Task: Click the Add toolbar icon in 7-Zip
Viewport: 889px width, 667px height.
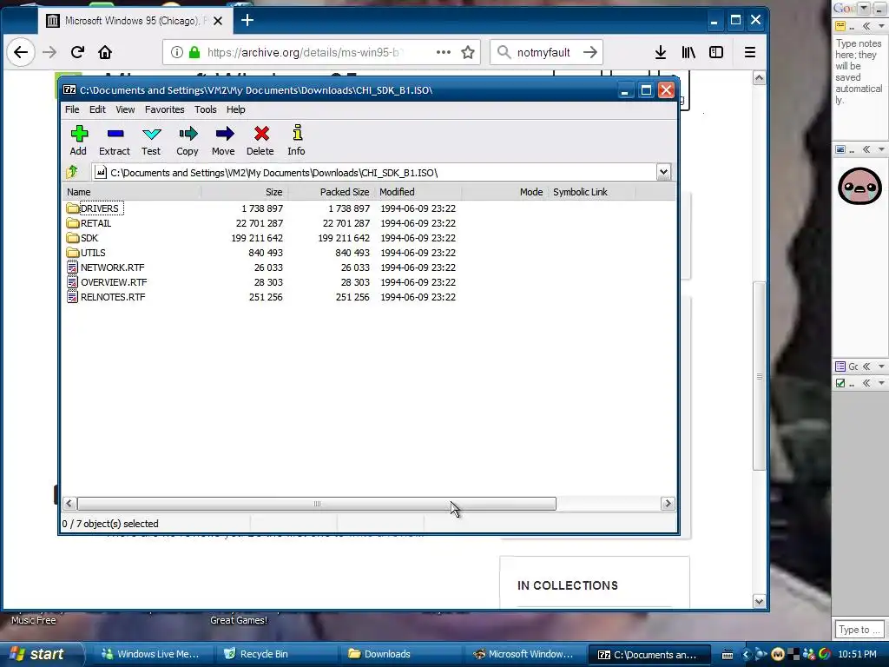Action: point(79,140)
